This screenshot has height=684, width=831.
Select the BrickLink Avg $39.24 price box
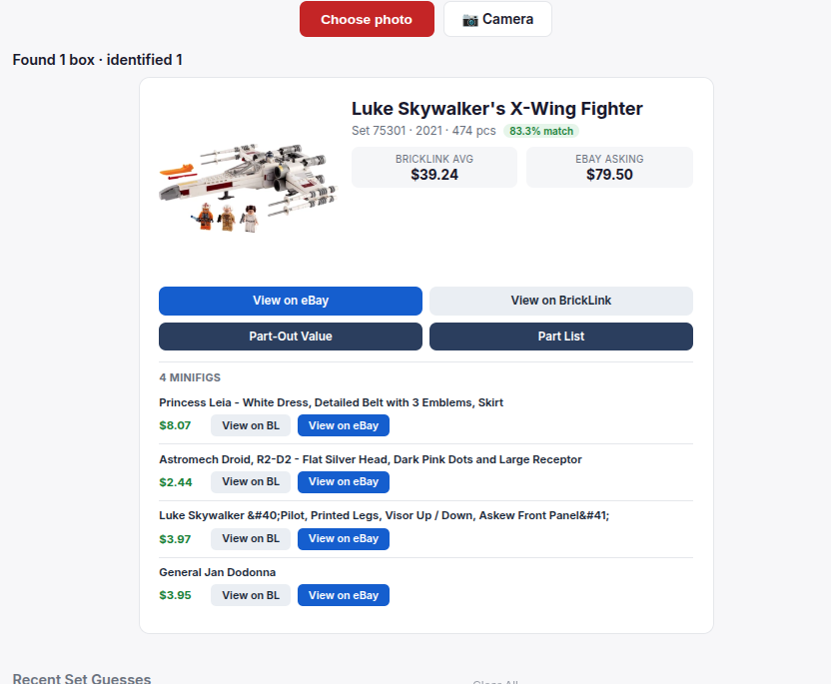(434, 167)
